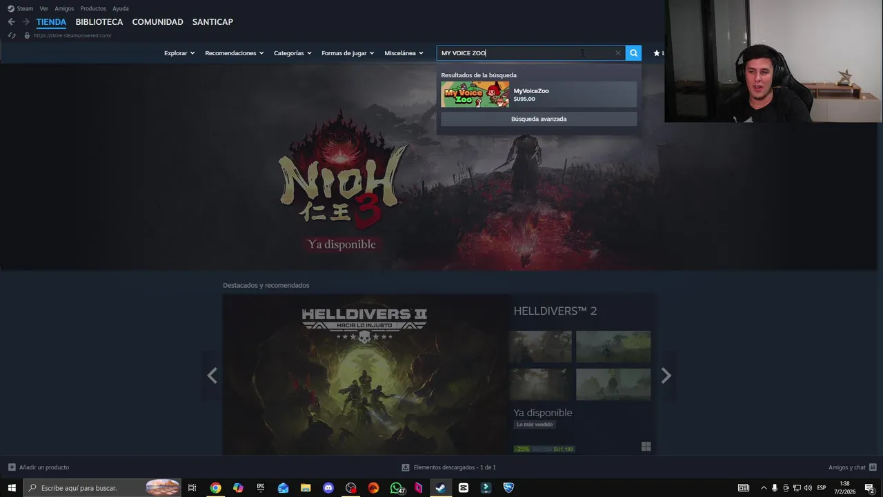The width and height of the screenshot is (883, 497).
Task: Open Discord from taskbar
Action: [328, 488]
